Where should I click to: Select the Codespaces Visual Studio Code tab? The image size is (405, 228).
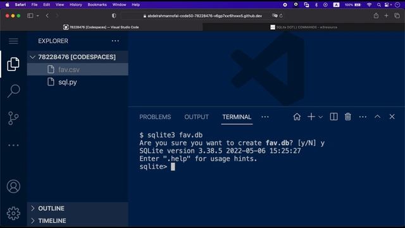101,27
